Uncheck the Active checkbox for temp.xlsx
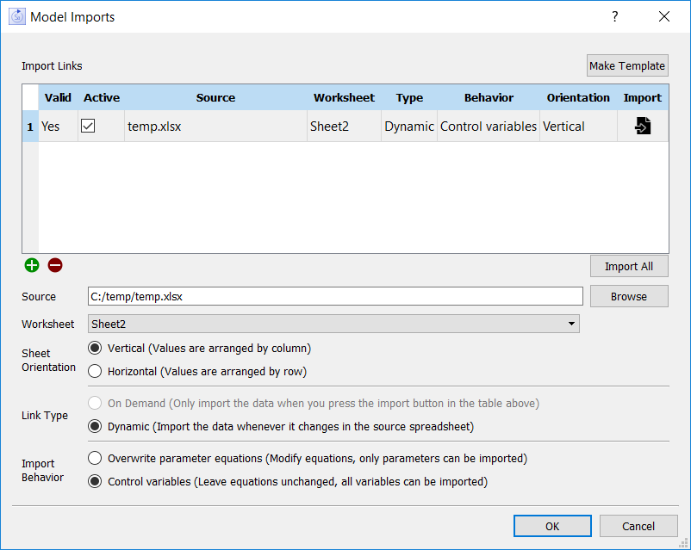Viewport: 691px width, 550px height. pos(88,127)
